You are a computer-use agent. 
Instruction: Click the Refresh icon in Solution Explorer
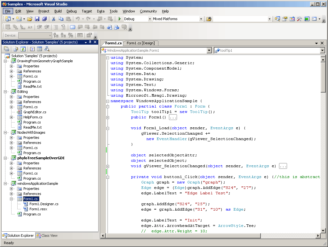point(23,49)
